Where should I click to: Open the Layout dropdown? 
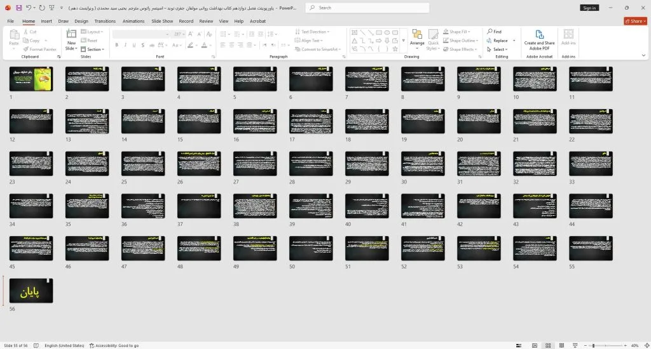tap(92, 32)
